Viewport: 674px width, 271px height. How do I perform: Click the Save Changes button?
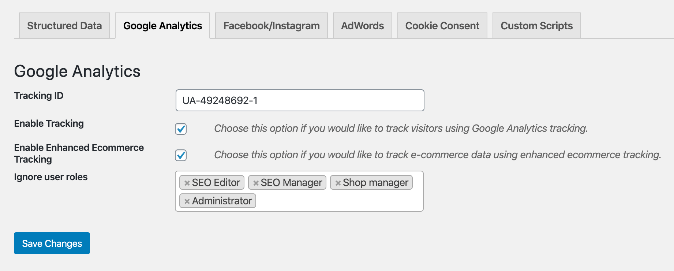coord(52,243)
